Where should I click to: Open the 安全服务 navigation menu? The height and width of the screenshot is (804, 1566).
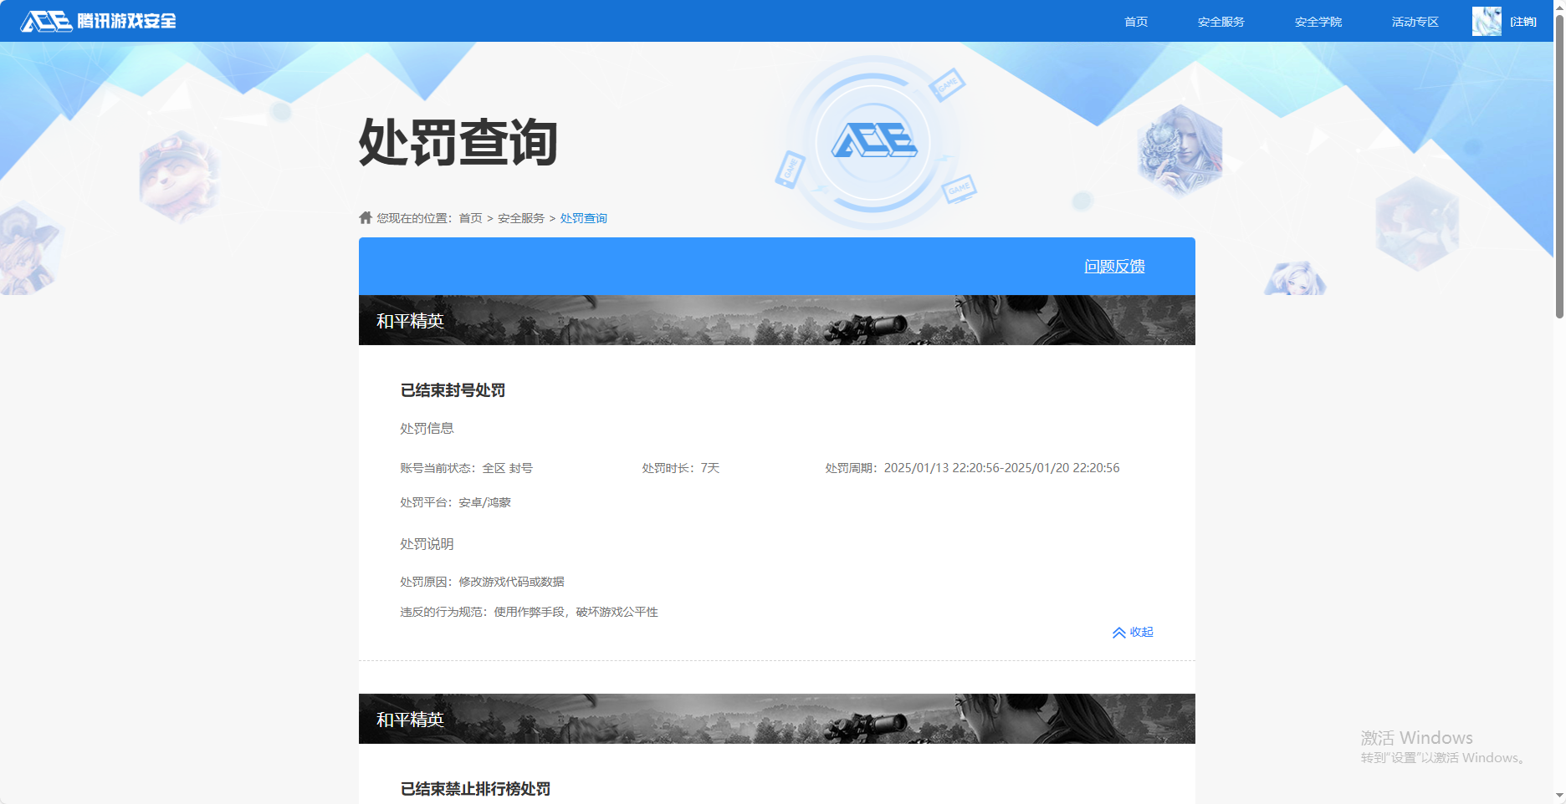pyautogui.click(x=1221, y=22)
